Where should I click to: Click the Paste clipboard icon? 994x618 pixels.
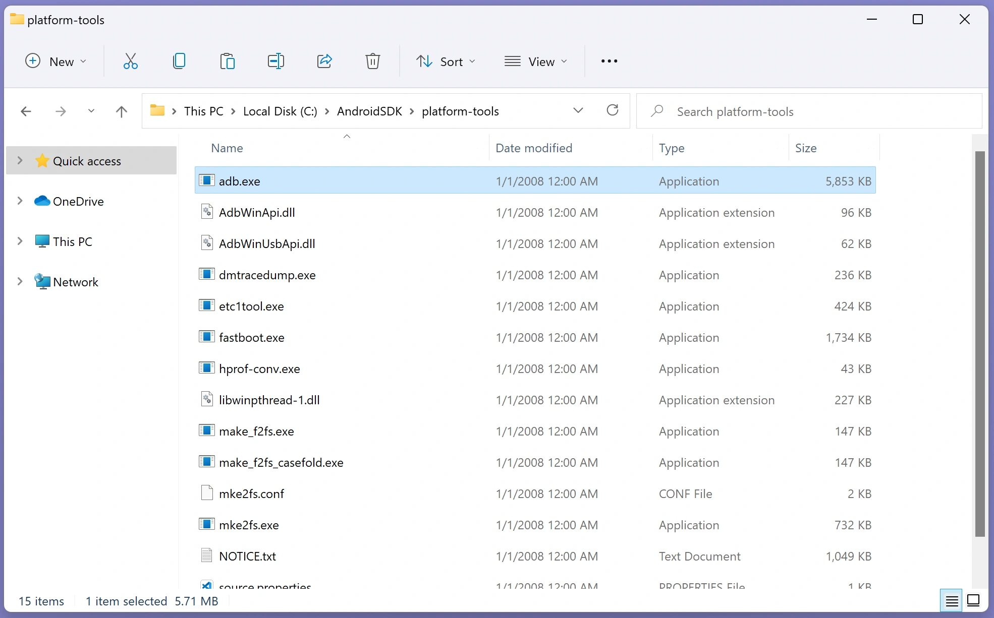(x=228, y=61)
